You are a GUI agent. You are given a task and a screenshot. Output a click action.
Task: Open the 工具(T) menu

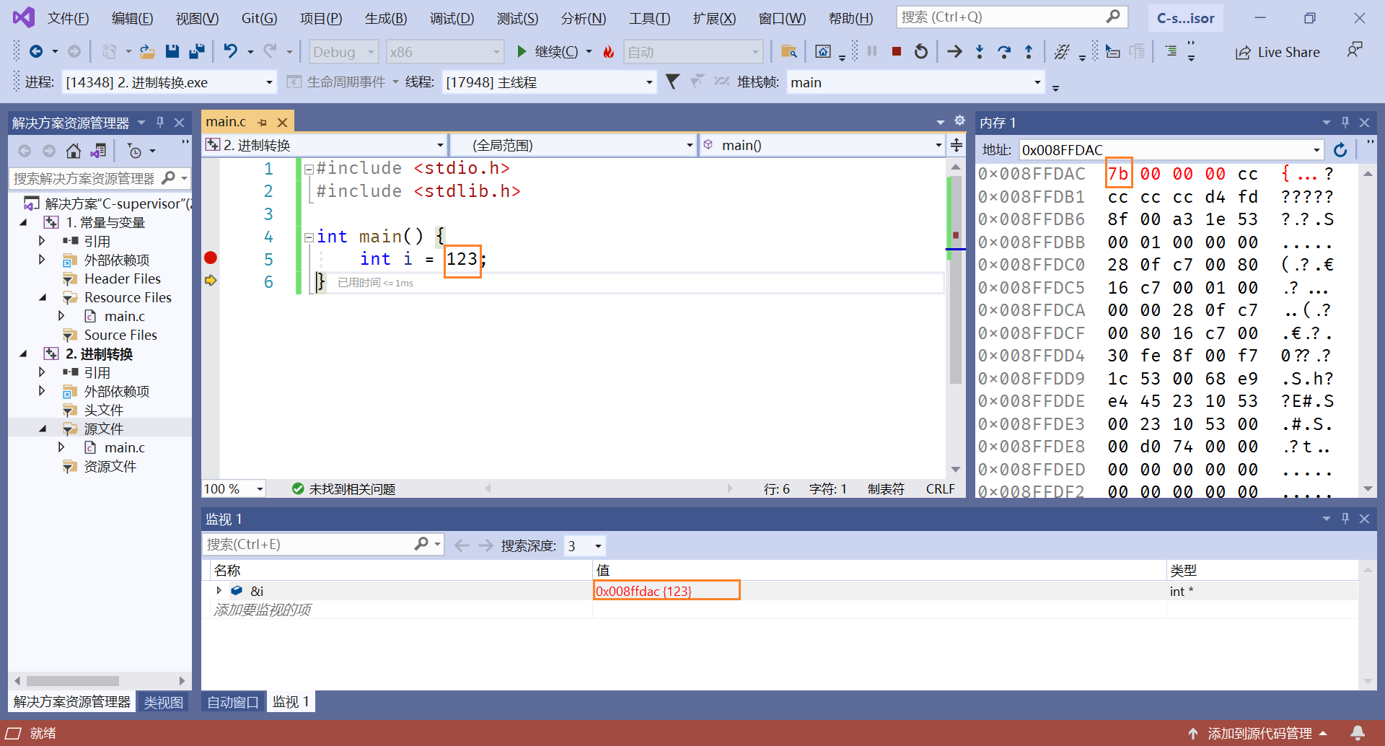pyautogui.click(x=649, y=18)
